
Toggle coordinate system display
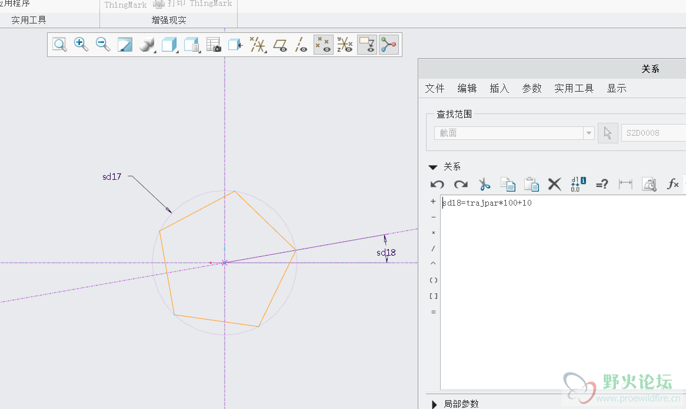click(345, 45)
